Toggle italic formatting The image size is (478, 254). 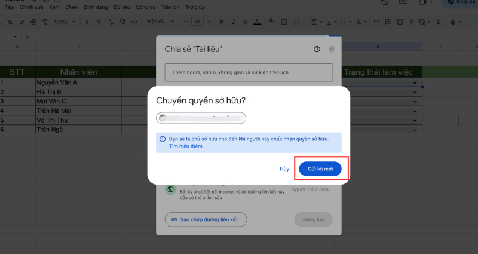234,22
